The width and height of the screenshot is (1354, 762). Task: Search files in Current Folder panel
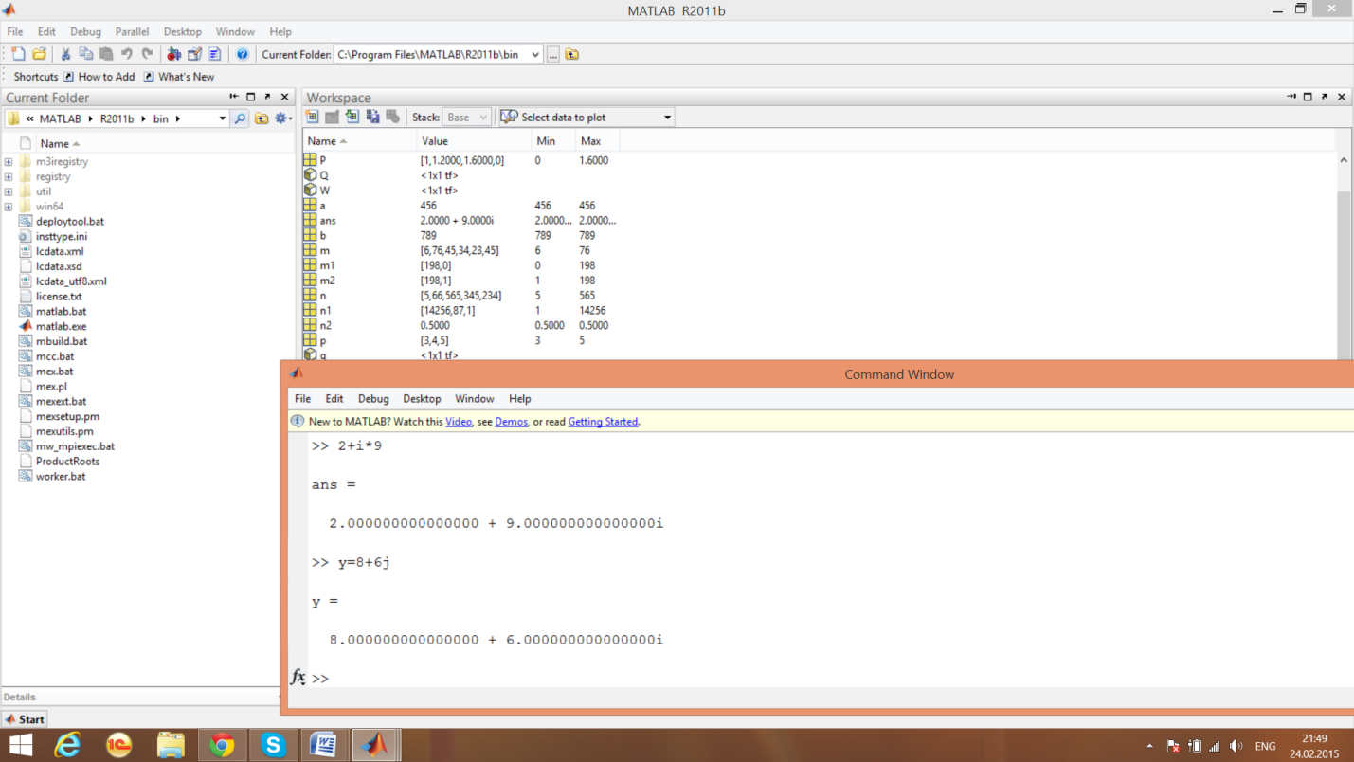click(x=240, y=118)
